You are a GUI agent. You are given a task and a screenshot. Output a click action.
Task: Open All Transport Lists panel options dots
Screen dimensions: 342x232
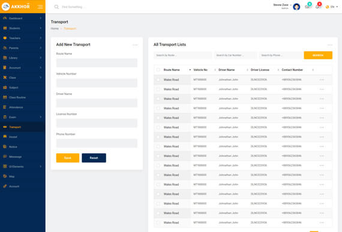[x=330, y=45]
